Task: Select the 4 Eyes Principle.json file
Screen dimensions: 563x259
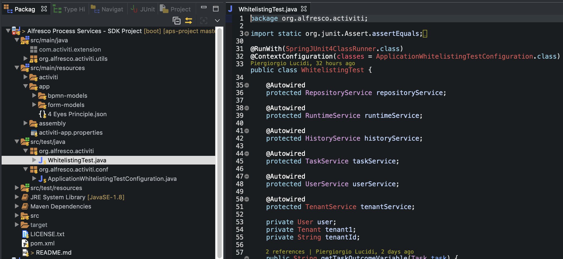Action: pyautogui.click(x=77, y=114)
